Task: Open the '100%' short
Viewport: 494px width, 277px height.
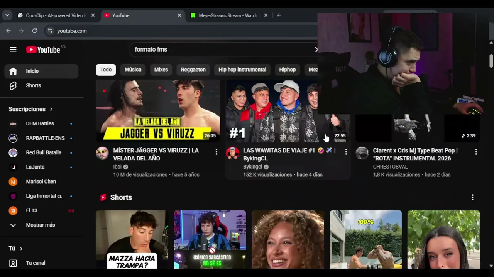Action: pos(366,239)
